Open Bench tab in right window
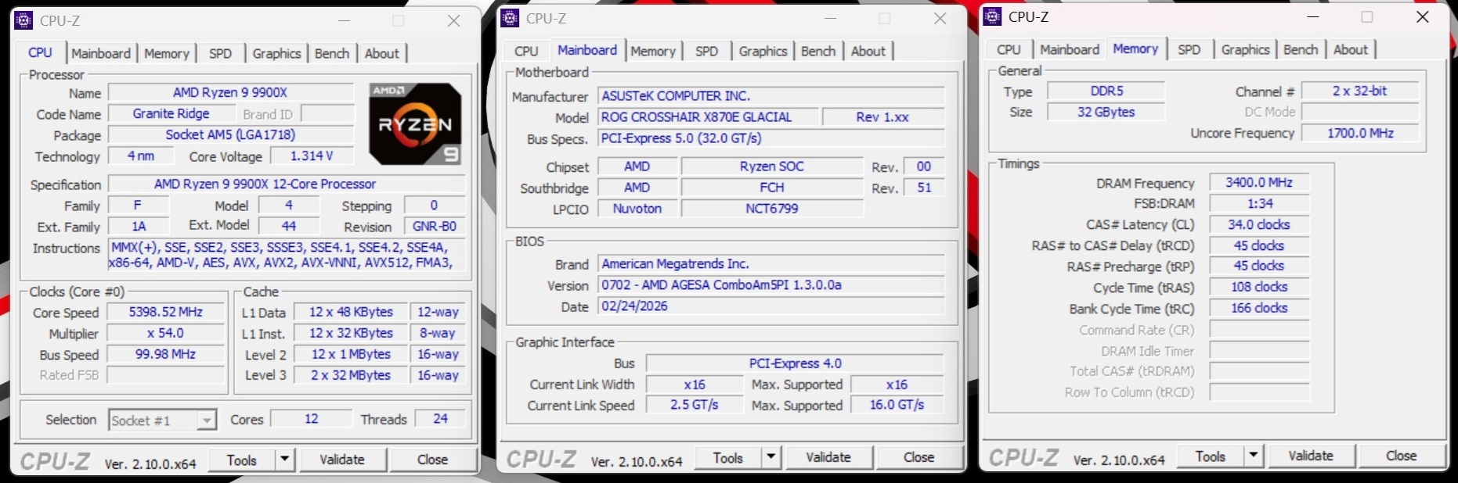This screenshot has width=1458, height=483. pyautogui.click(x=1301, y=49)
